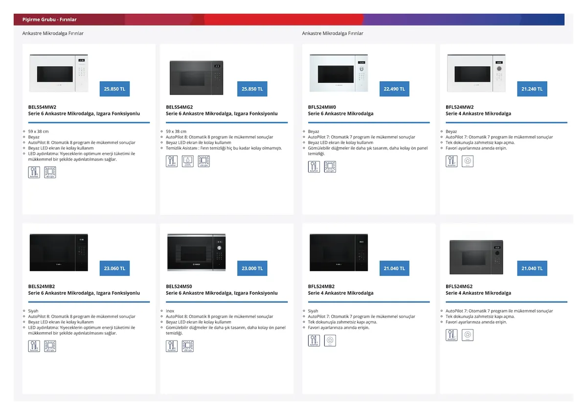The height and width of the screenshot is (415, 587).
Task: Click 'Beyaz LED ekran' line under BEL554MG2
Action: pos(198,143)
